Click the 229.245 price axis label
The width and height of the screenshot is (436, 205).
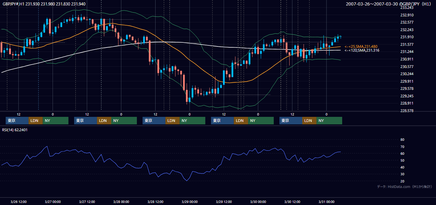click(x=406, y=96)
